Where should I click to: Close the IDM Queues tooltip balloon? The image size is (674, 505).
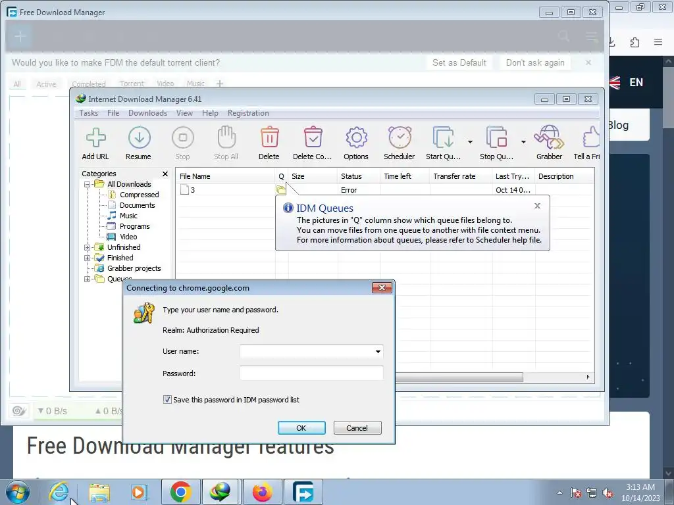[537, 206]
